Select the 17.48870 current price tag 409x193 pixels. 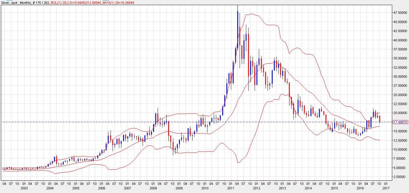399,122
